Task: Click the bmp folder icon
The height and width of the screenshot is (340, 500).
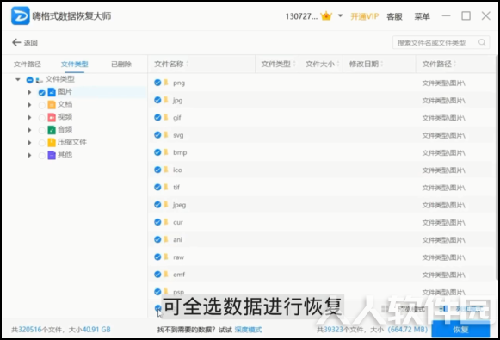Action: (166, 152)
